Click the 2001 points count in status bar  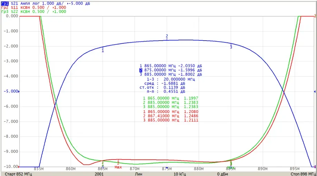pyautogui.click(x=99, y=174)
